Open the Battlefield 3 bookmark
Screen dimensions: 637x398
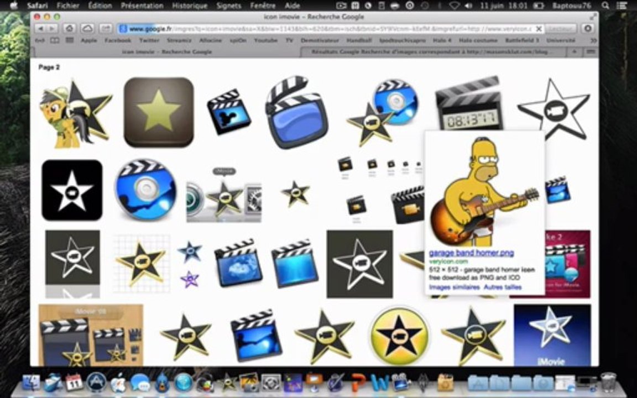click(x=521, y=40)
